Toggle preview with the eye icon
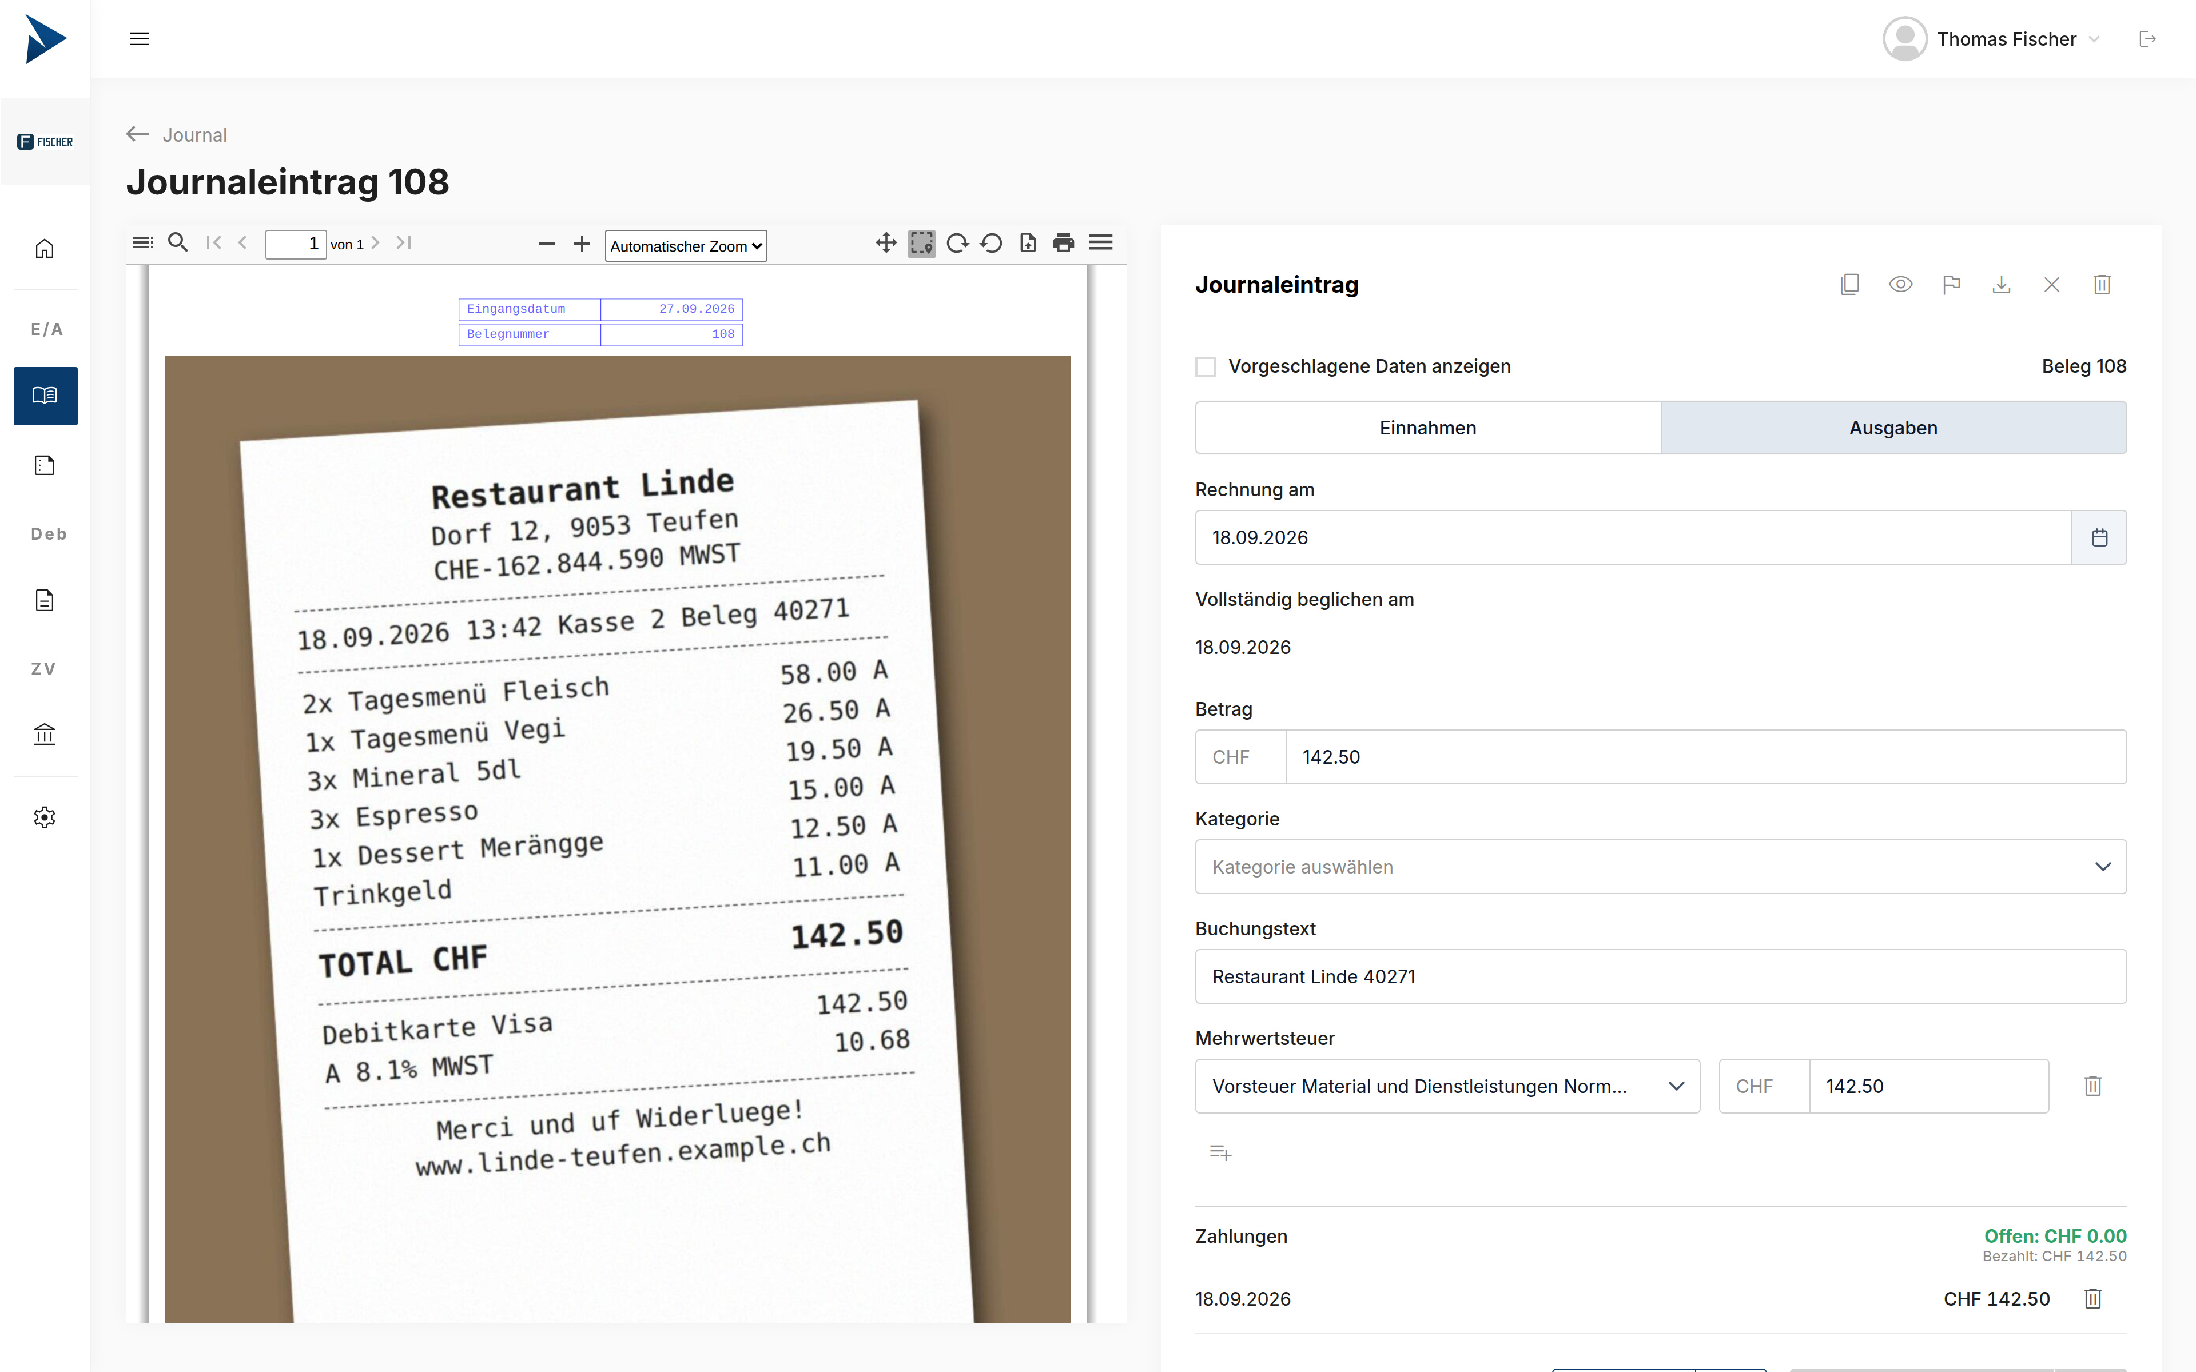Image resolution: width=2196 pixels, height=1372 pixels. tap(1900, 285)
